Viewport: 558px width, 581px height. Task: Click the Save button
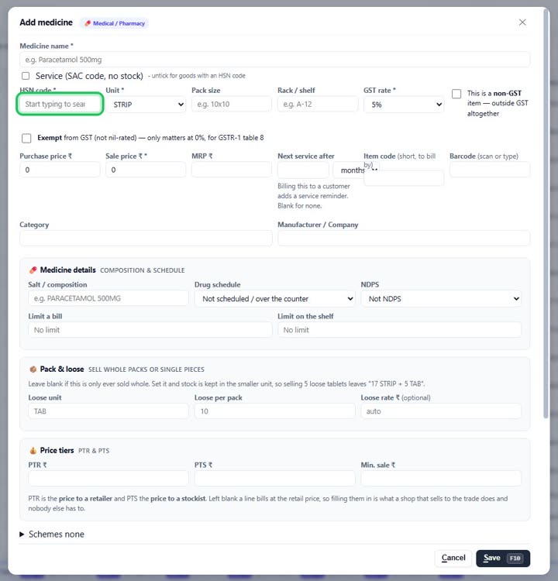[x=503, y=558]
